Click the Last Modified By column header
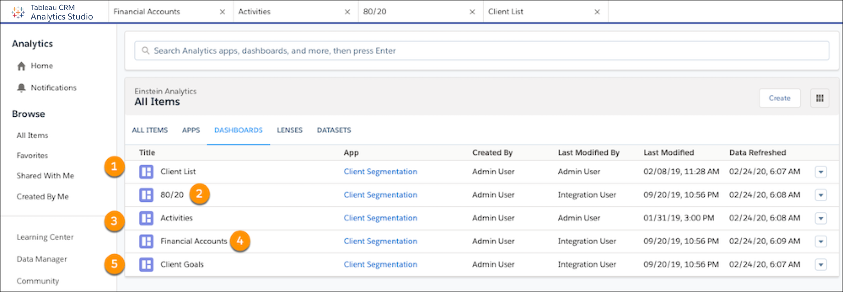This screenshot has width=843, height=292. tap(588, 153)
